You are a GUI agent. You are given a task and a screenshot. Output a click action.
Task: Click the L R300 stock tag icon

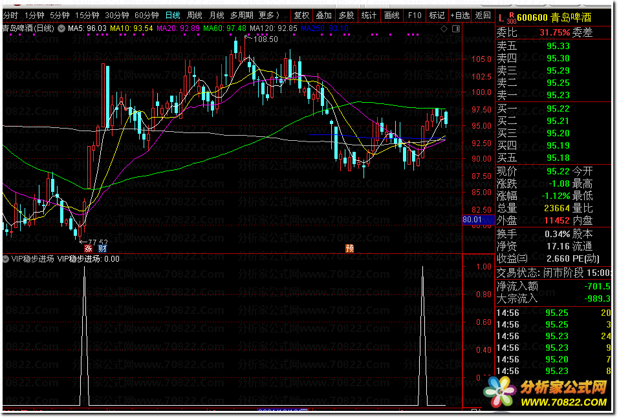click(x=506, y=17)
